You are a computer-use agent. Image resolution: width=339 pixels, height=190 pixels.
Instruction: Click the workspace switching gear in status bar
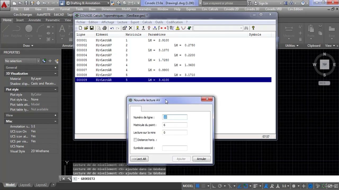tap(294, 186)
